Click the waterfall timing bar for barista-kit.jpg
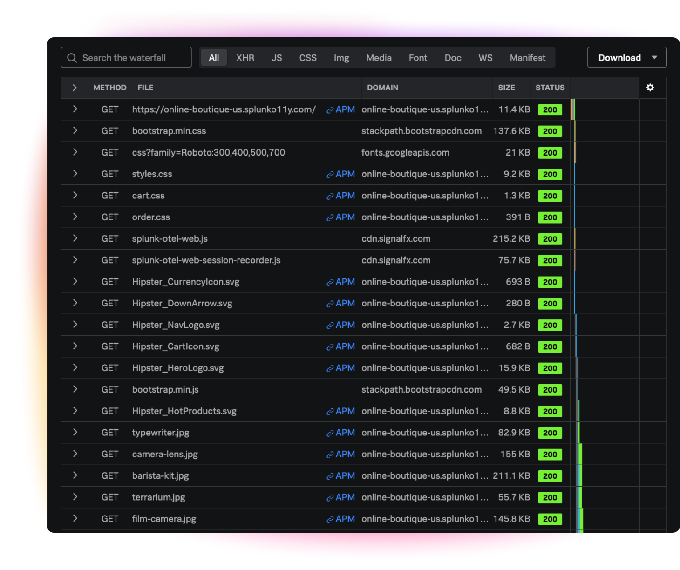Viewport: 680px width, 570px height. coord(579,476)
